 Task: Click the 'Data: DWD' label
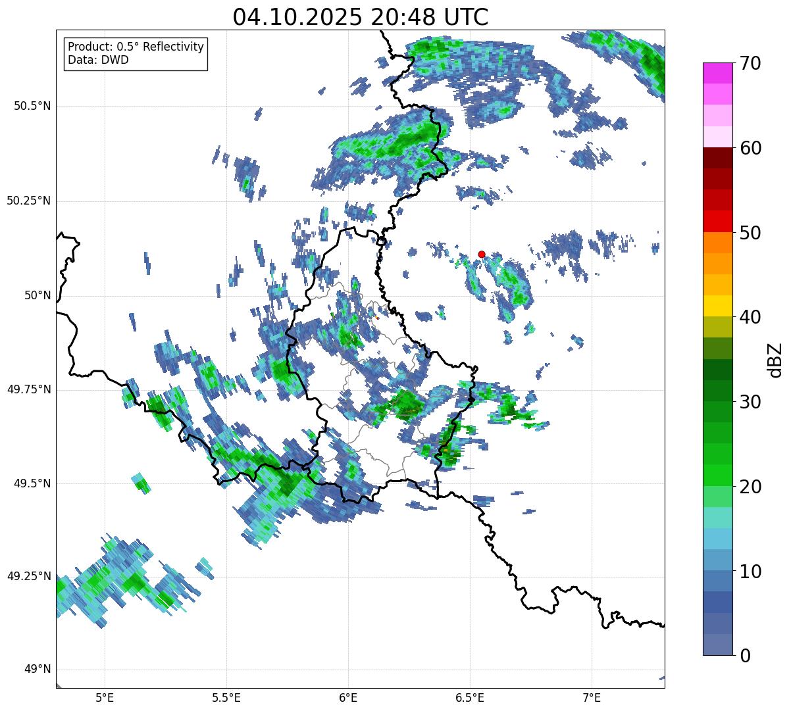tap(98, 60)
